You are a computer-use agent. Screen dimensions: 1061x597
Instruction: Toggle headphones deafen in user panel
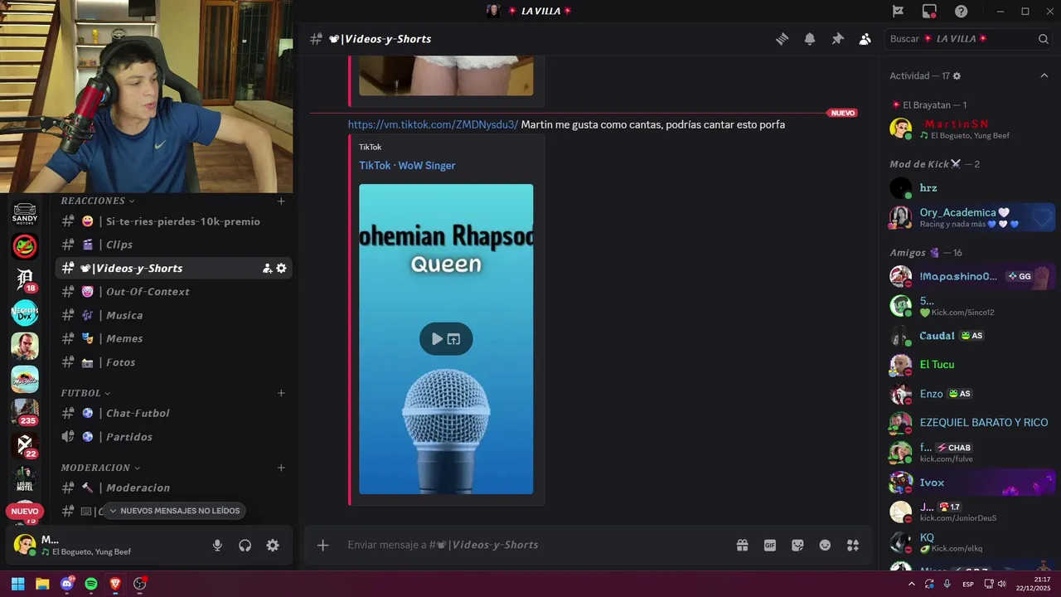pos(245,545)
